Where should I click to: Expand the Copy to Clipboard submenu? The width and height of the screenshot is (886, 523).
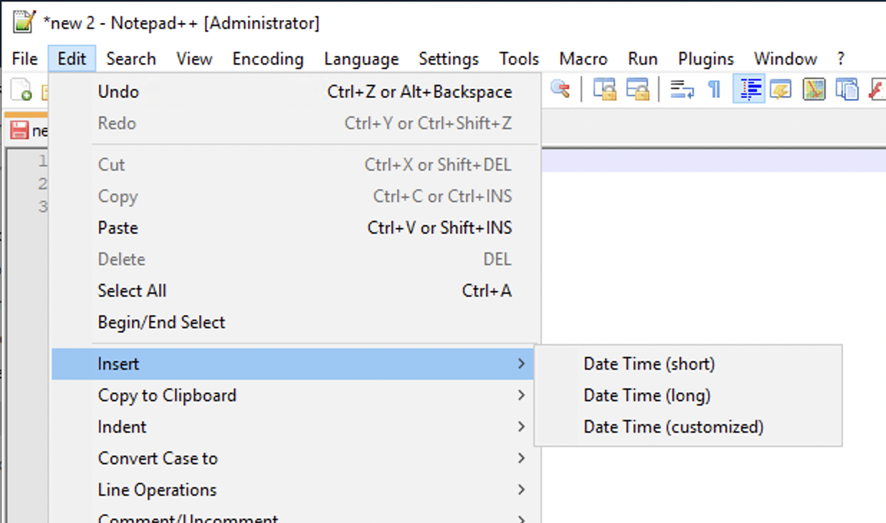pyautogui.click(x=167, y=395)
